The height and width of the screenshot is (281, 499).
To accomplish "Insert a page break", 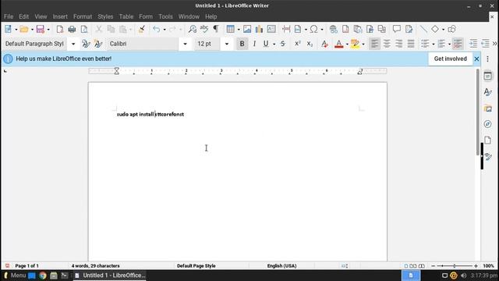I will pyautogui.click(x=286, y=30).
